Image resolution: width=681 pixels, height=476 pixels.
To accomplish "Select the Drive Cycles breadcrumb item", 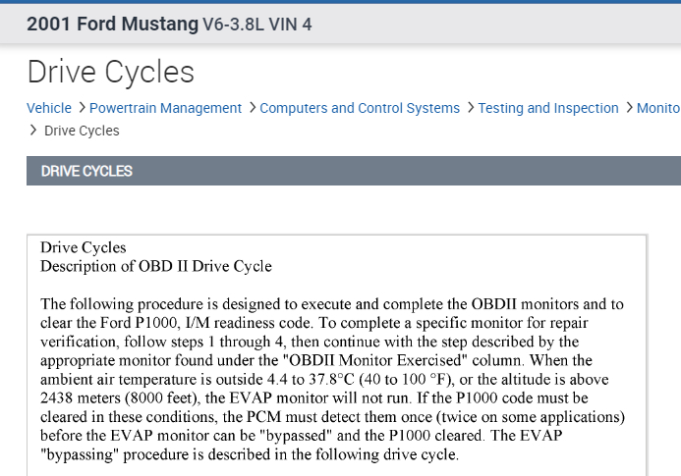I will point(83,131).
